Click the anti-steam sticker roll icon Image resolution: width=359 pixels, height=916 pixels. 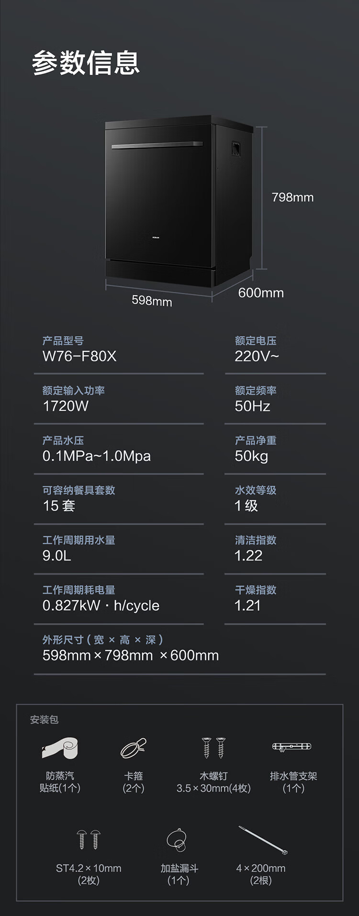tap(60, 748)
